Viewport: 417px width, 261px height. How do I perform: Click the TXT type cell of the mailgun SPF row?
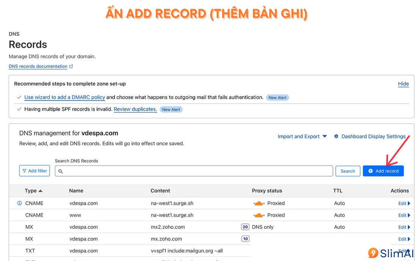(x=30, y=251)
